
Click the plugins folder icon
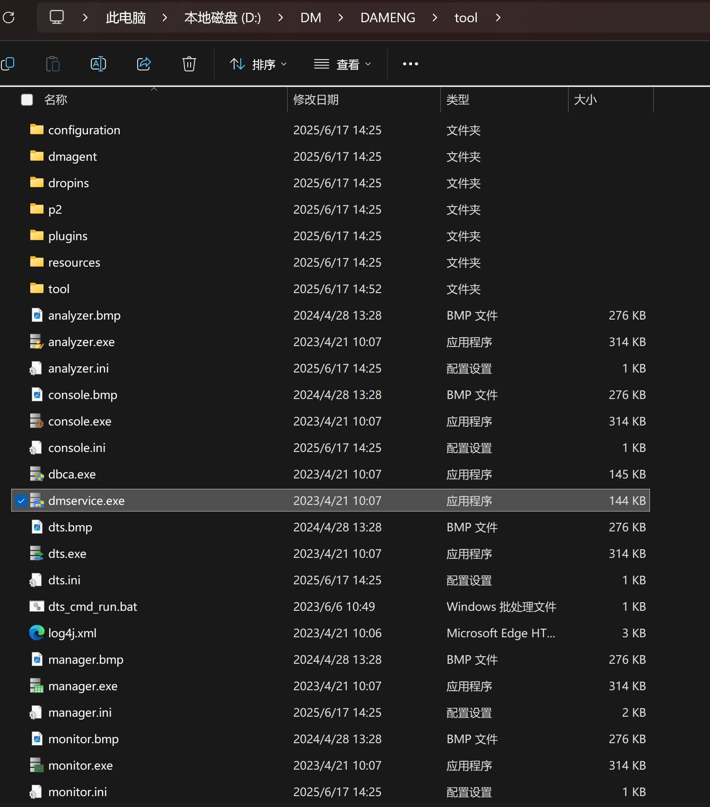point(37,235)
